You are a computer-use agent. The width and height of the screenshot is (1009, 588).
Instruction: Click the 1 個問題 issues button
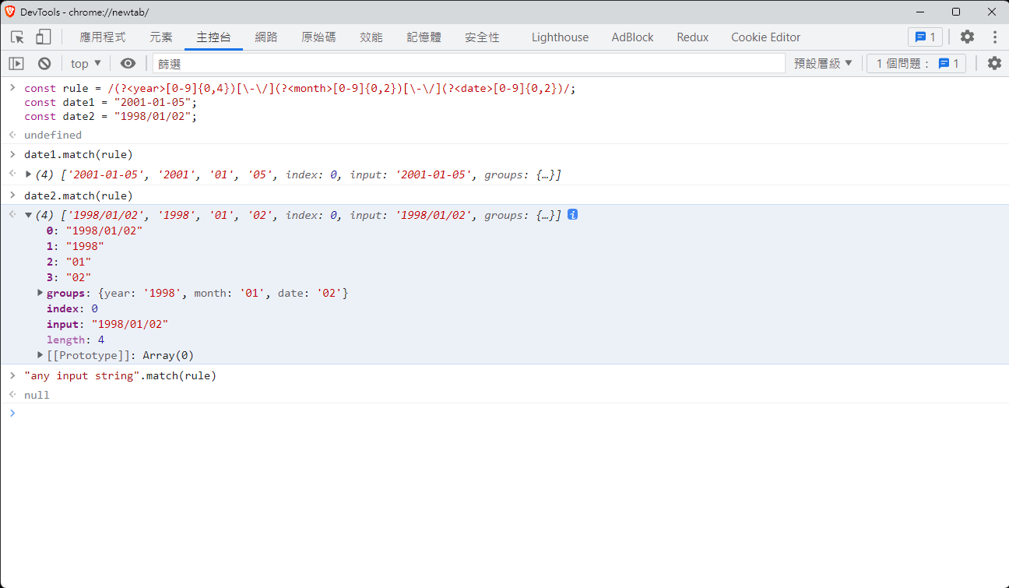click(916, 64)
